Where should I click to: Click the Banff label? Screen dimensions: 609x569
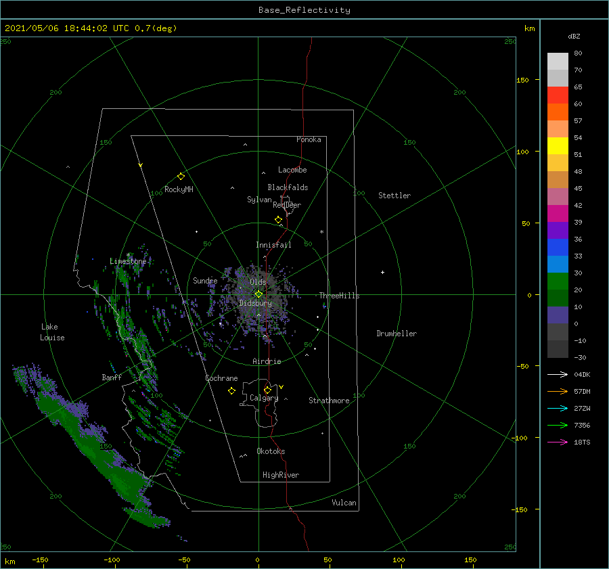click(112, 377)
